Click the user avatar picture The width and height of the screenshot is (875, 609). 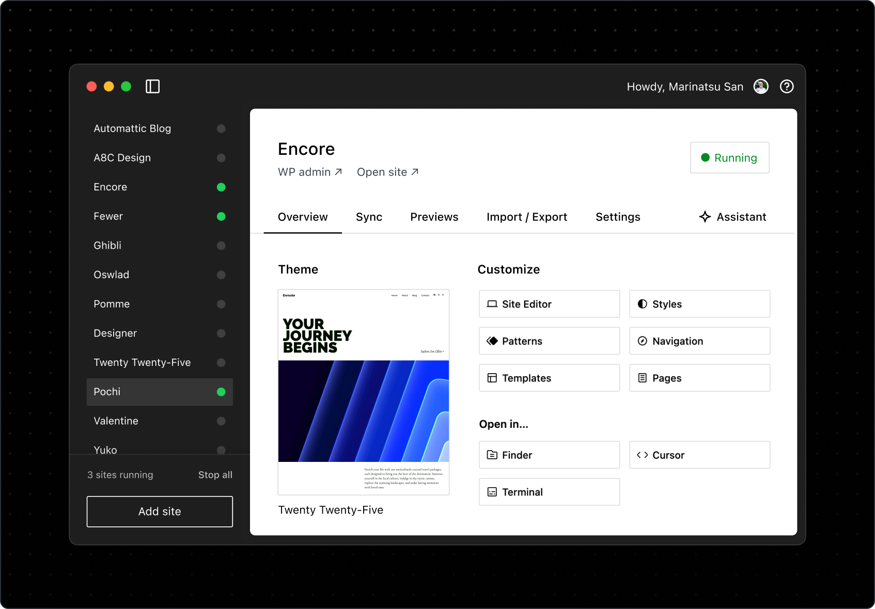click(x=760, y=86)
